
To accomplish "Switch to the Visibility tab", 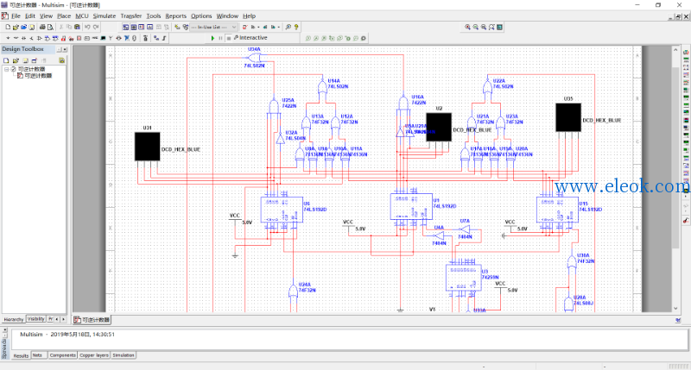I will 35,319.
